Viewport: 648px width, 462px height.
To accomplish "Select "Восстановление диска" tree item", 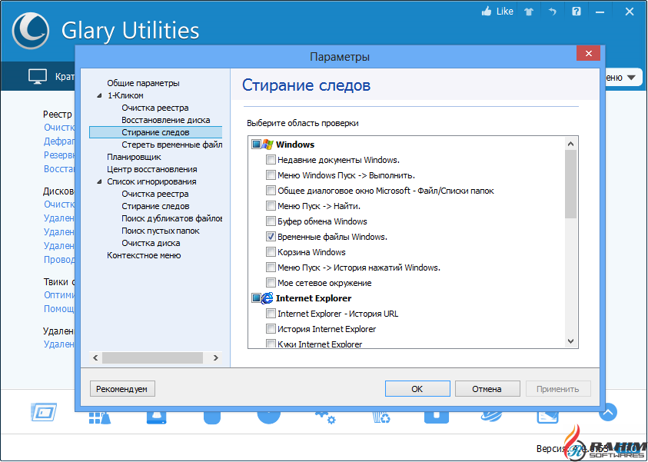I will coord(166,120).
